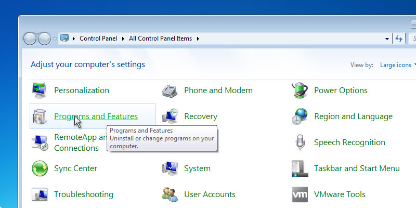Open the Personalization icon
This screenshot has width=416, height=208.
click(x=40, y=90)
